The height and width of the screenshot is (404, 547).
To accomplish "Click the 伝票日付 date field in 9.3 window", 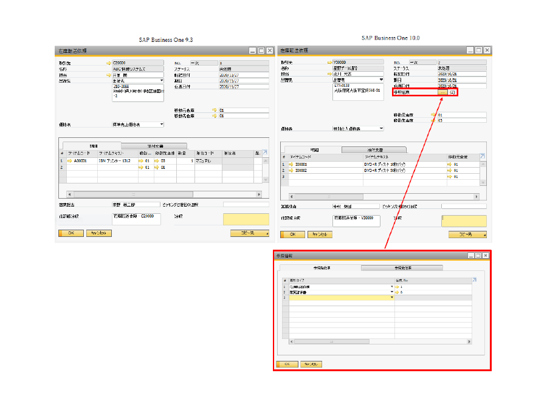I will coord(244,87).
